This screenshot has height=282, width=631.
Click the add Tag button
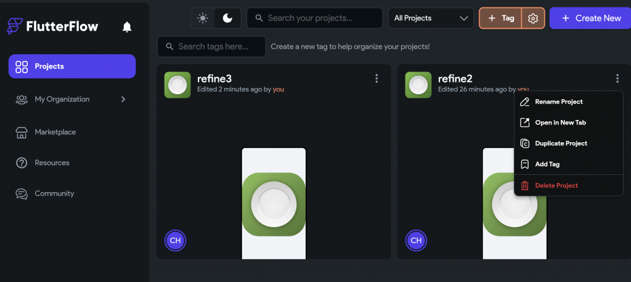pyautogui.click(x=500, y=18)
